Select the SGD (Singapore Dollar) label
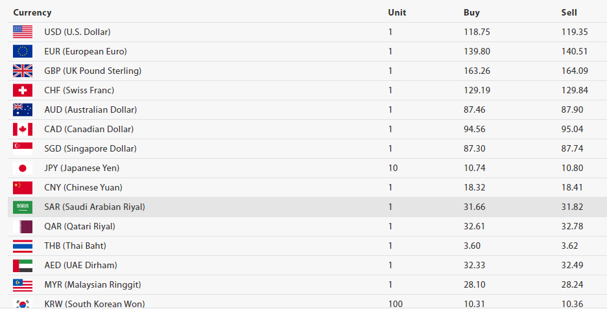 pos(90,148)
